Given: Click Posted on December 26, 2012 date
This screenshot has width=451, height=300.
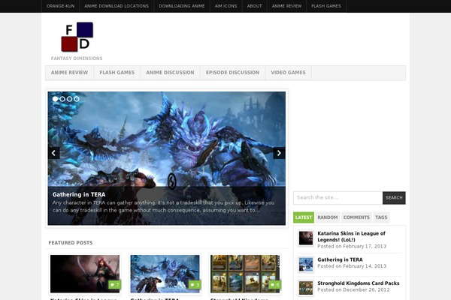Looking at the screenshot, I should click(x=353, y=289).
